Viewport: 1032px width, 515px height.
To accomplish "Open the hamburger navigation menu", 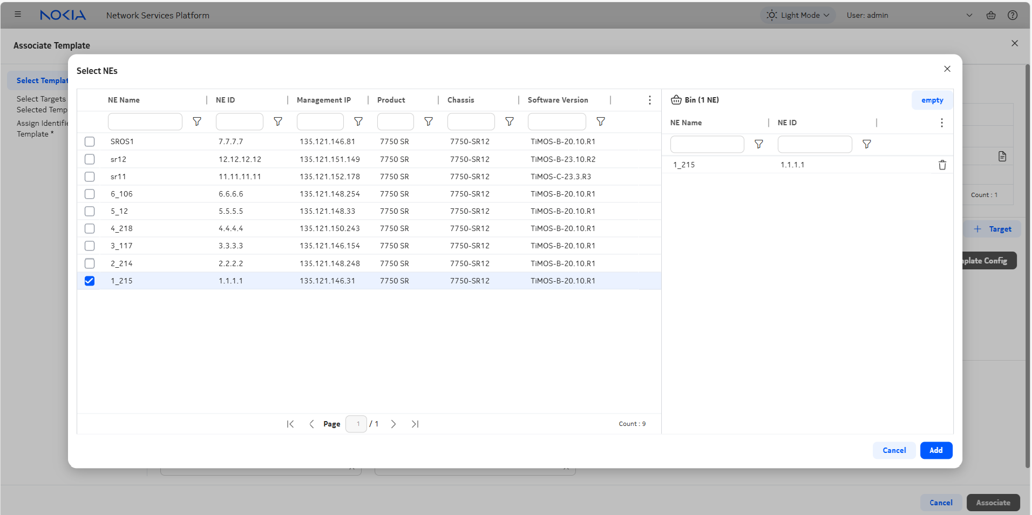I will coord(18,15).
